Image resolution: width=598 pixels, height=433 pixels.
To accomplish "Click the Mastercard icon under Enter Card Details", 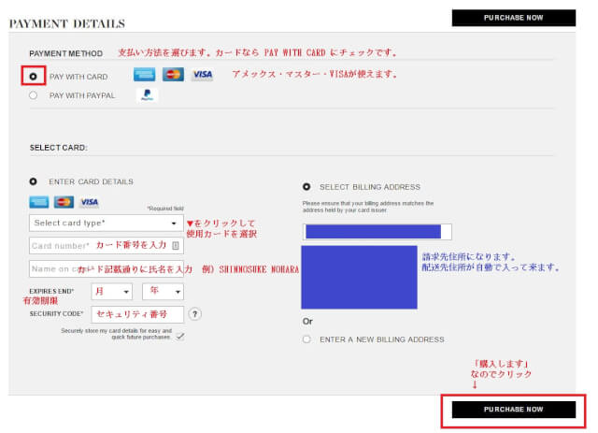I will coord(64,201).
